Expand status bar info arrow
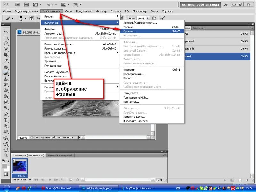Screen dimensions: 256x192 coord(79,138)
